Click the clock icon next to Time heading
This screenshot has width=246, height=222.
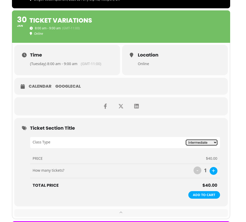(x=24, y=55)
